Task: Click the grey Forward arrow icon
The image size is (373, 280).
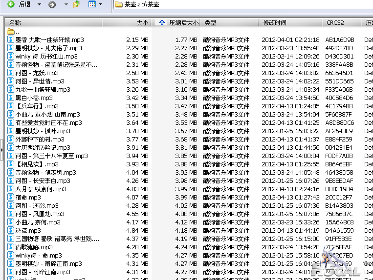Action: (x=52, y=4)
